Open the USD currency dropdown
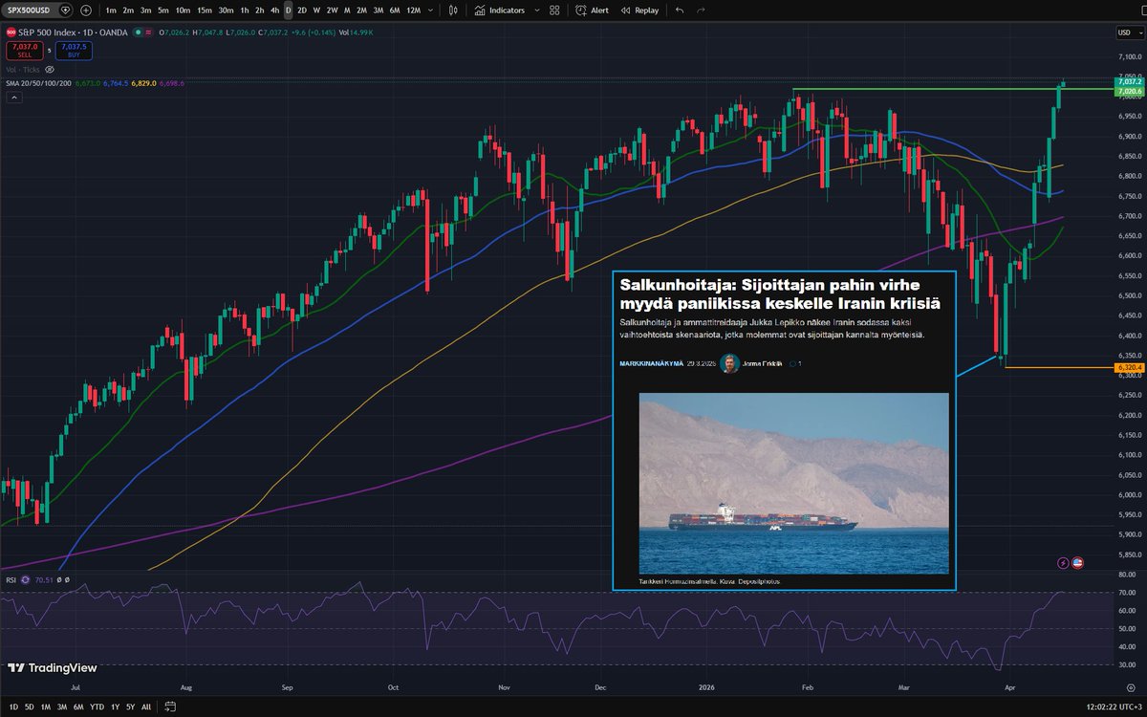The height and width of the screenshot is (717, 1147). pos(1129,33)
